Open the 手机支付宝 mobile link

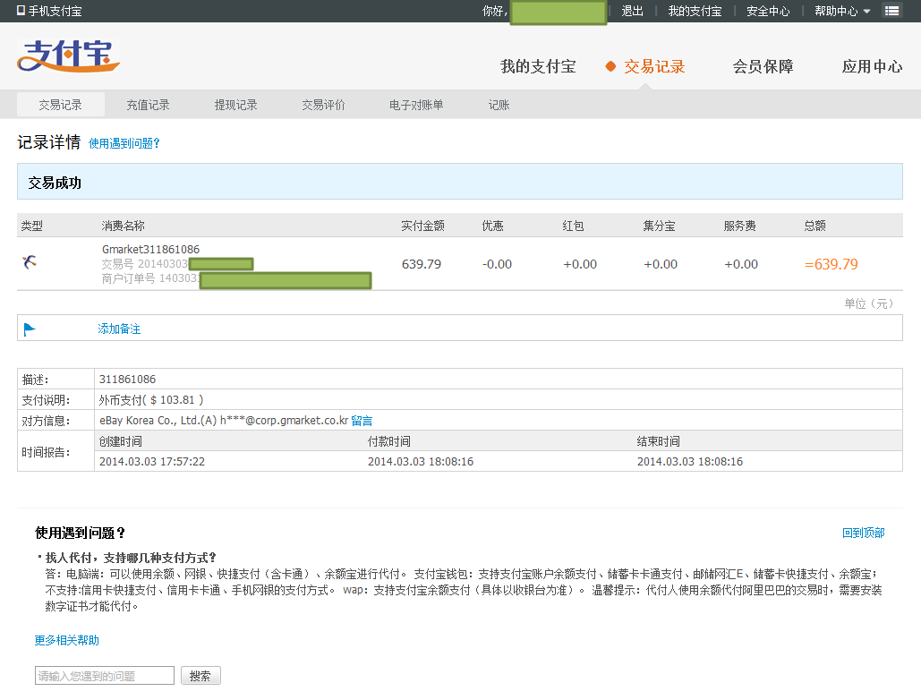tap(49, 11)
